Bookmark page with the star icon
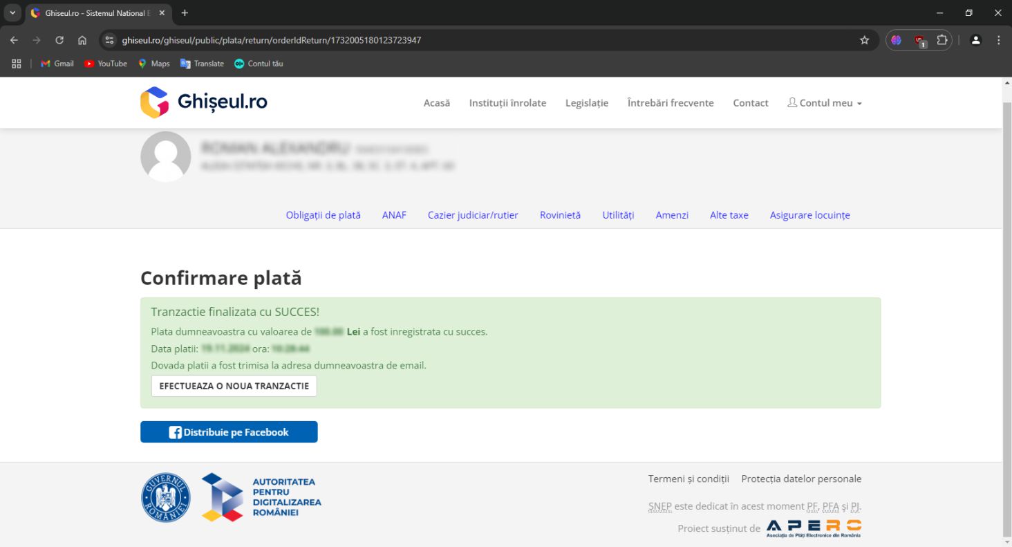Image resolution: width=1012 pixels, height=547 pixels. point(864,40)
